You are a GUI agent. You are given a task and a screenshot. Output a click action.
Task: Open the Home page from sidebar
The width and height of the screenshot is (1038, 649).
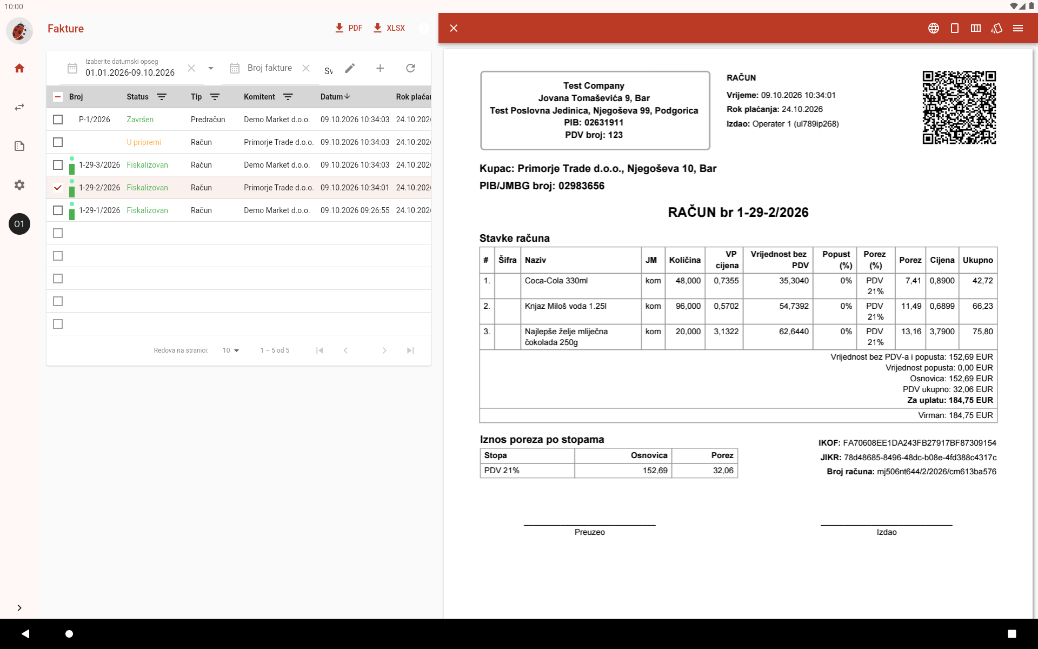(x=19, y=68)
